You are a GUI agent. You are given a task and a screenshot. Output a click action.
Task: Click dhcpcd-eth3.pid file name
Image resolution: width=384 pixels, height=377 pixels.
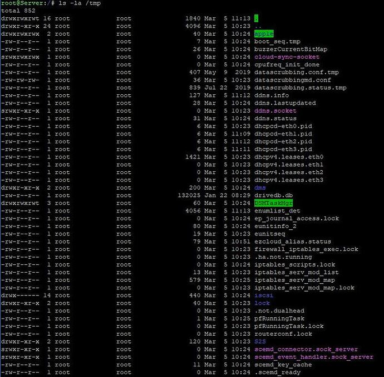point(283,149)
